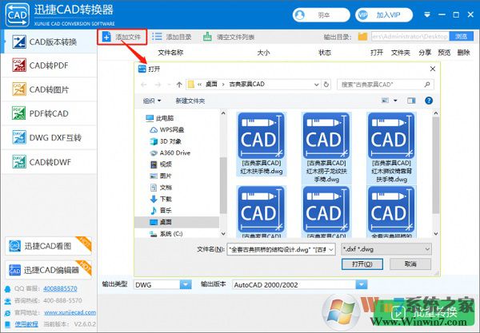Image resolution: width=480 pixels, height=333 pixels.
Task: Select WPS网盘 in the navigation tree
Action: click(167, 130)
